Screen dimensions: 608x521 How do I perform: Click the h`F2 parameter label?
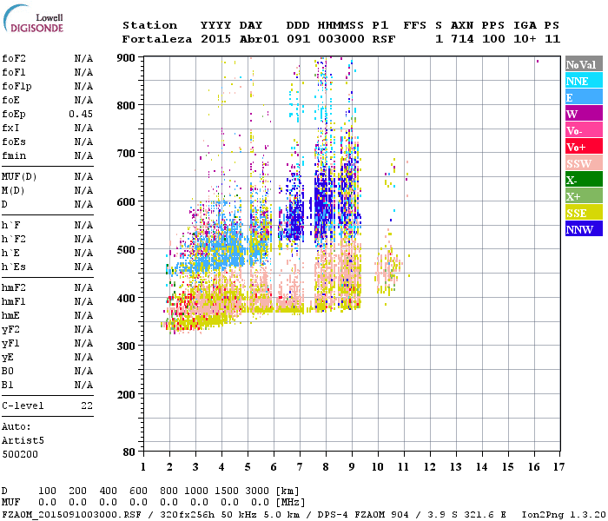pyautogui.click(x=14, y=239)
